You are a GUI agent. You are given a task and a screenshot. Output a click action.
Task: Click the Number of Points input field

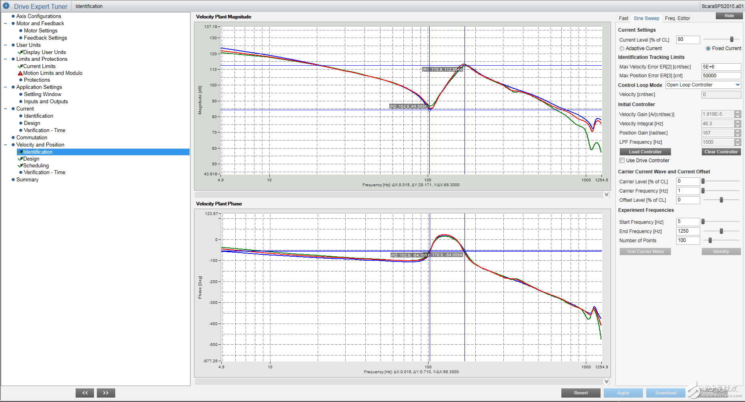point(688,241)
